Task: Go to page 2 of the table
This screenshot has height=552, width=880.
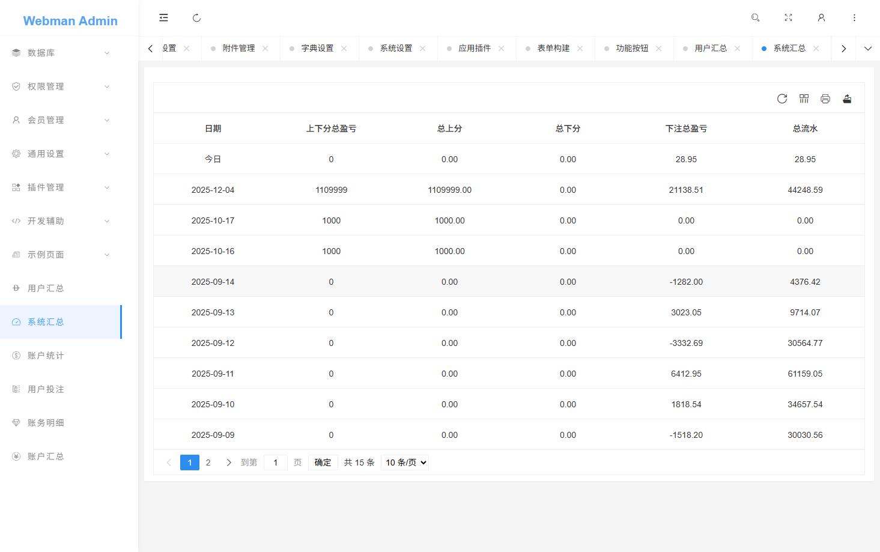Action: click(208, 463)
